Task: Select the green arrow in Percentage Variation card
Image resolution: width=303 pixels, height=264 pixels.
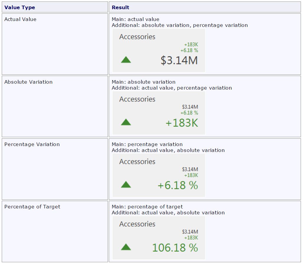Action: click(126, 185)
